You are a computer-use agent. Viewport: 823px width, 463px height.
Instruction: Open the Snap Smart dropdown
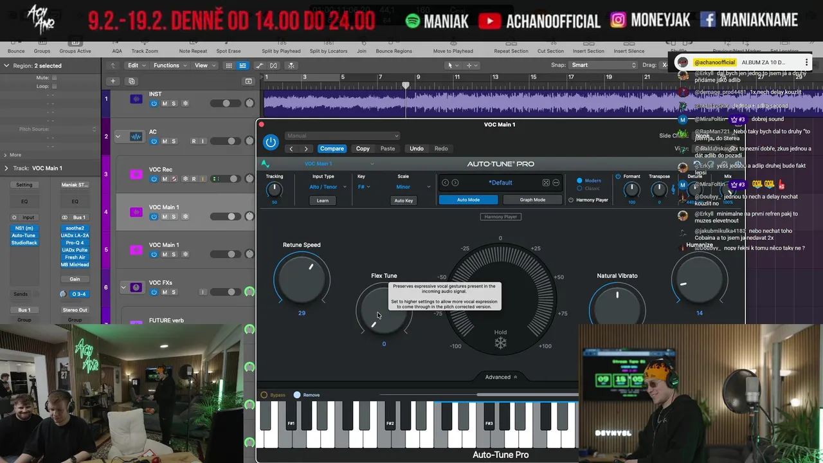(604, 65)
